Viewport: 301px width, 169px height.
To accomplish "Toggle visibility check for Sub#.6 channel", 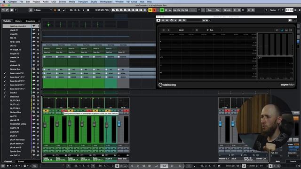I will coord(5,92).
